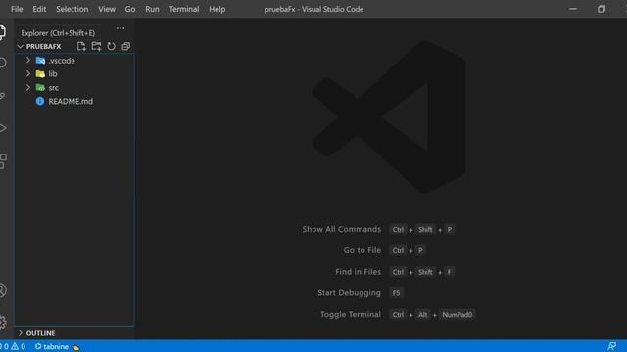Screen dimensions: 627x352
Task: Click the lib folder icon
Action: click(x=40, y=74)
